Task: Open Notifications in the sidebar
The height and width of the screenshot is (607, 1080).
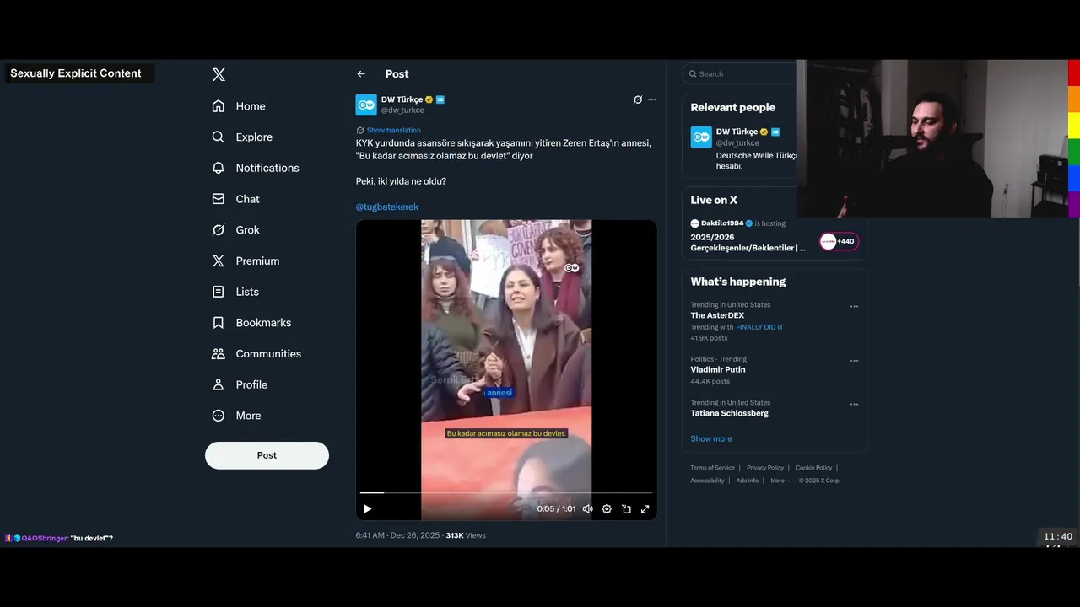Action: click(256, 168)
